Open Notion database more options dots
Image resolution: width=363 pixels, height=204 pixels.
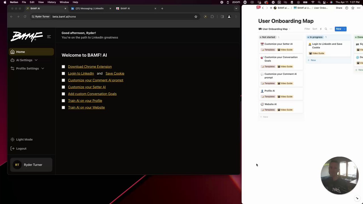331,29
